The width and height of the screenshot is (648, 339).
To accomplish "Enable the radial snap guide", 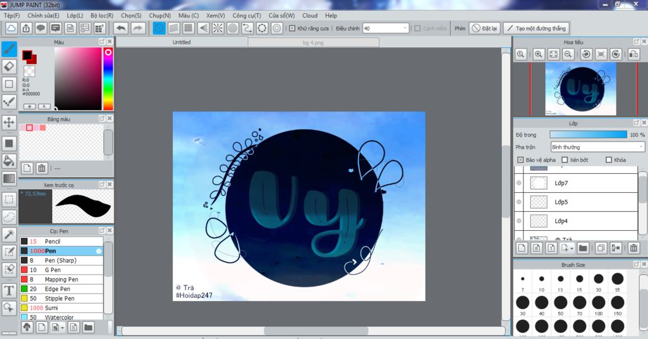I will [x=218, y=28].
